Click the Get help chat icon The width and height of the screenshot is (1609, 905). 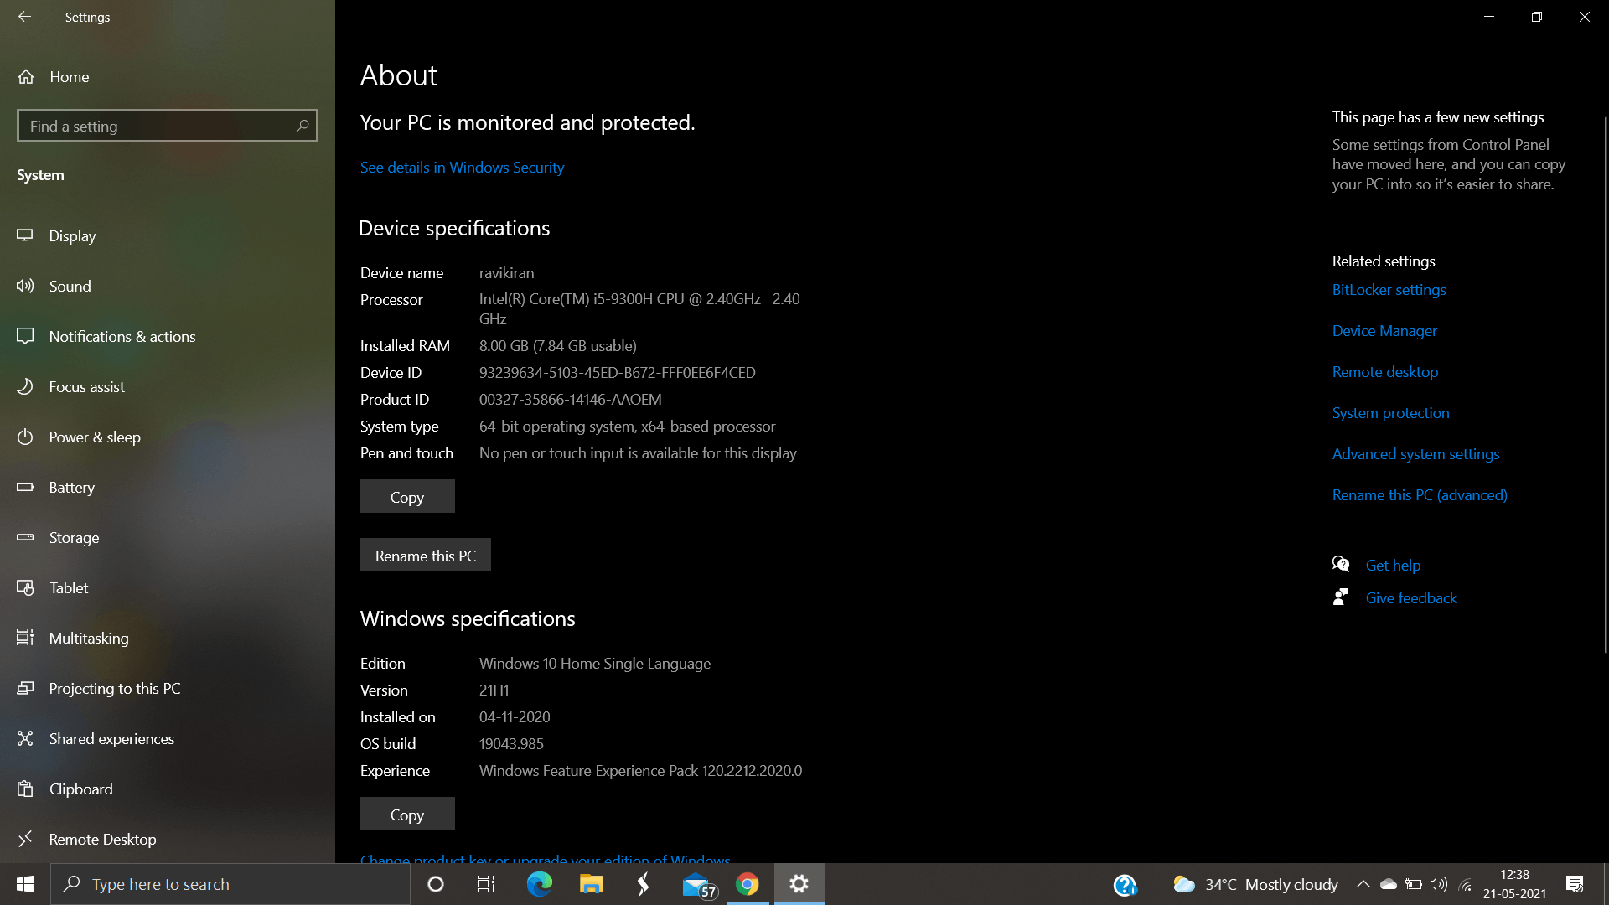[x=1341, y=564]
